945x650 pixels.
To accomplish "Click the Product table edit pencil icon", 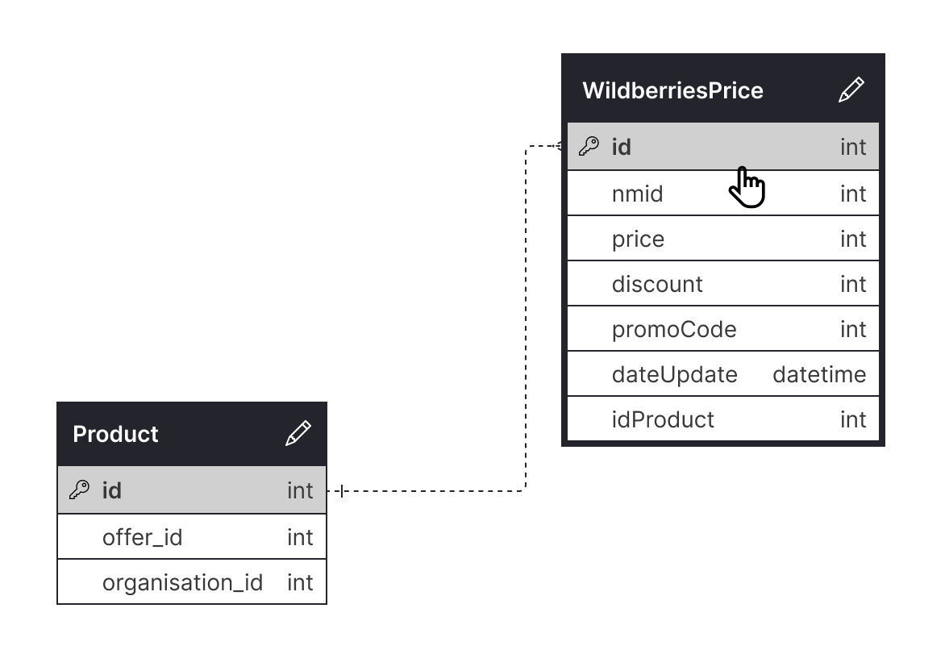I will click(298, 433).
